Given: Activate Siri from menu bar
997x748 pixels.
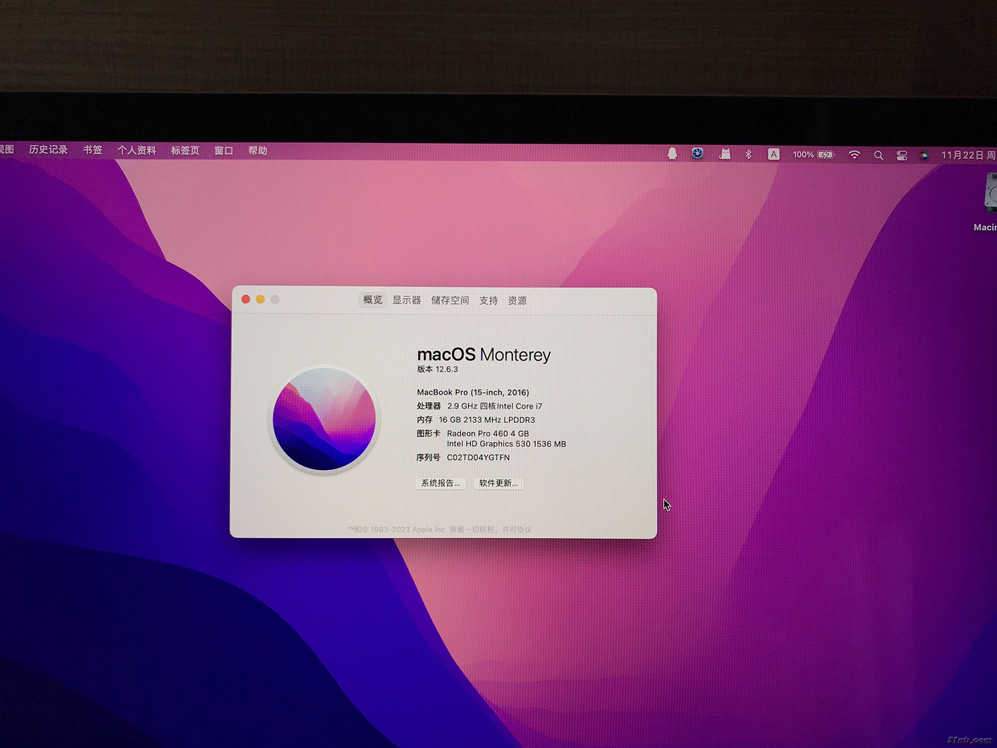Looking at the screenshot, I should click(924, 156).
